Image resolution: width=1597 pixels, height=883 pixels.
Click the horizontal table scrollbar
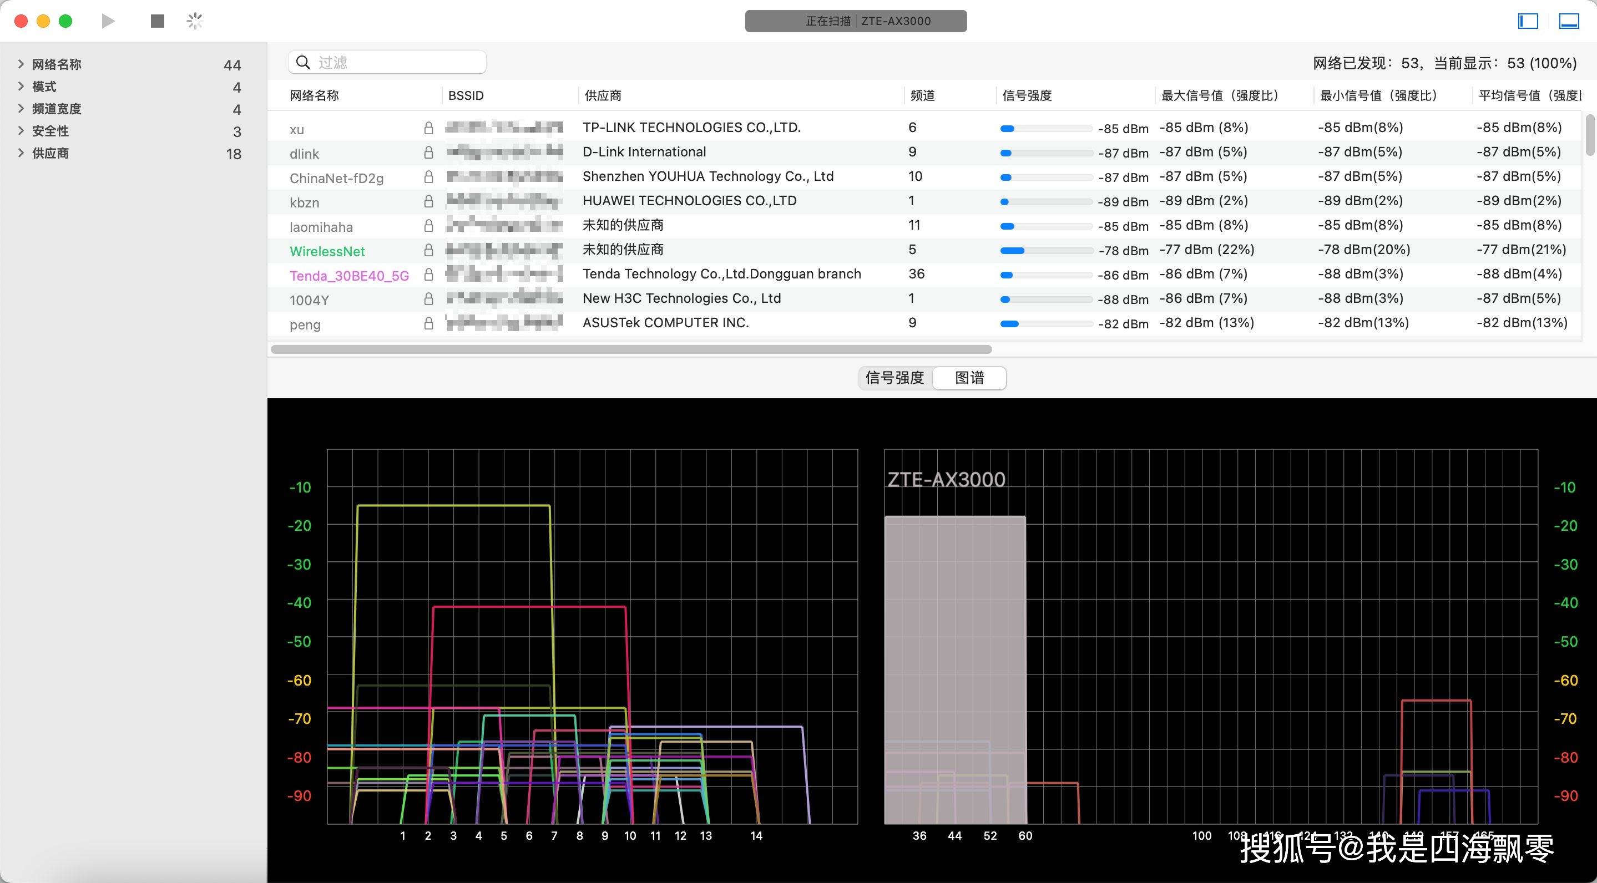[631, 349]
